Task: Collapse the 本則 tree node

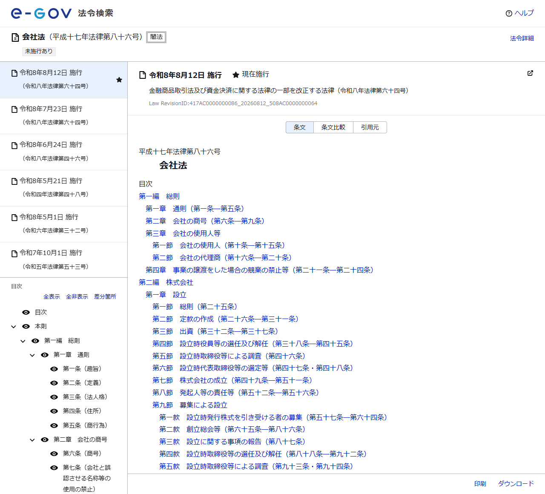Action: point(14,327)
